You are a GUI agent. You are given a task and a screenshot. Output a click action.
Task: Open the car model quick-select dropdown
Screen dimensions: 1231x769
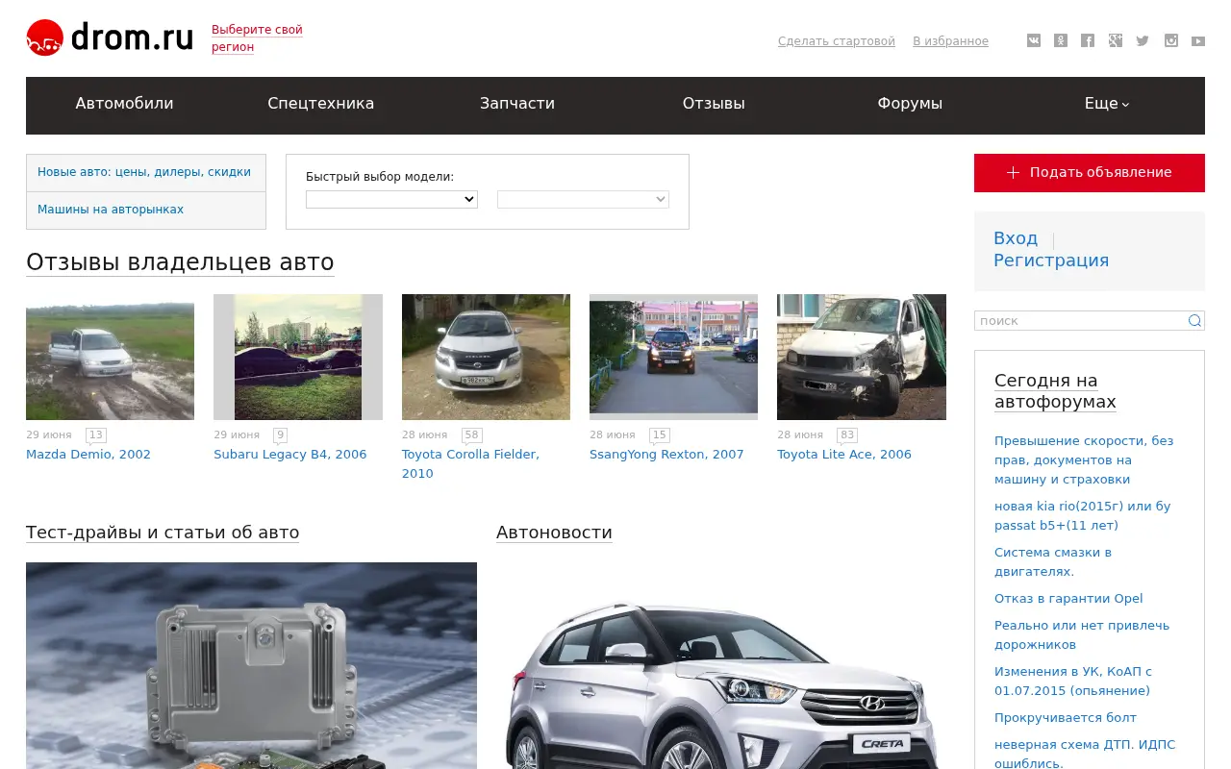coord(583,199)
